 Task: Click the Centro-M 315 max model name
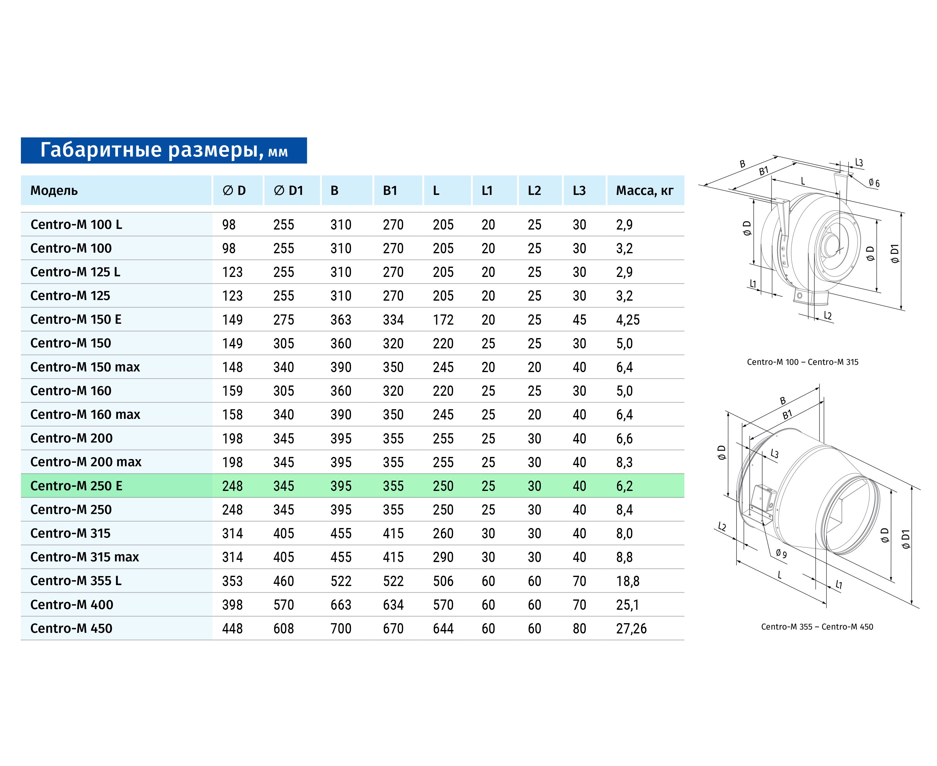click(84, 557)
